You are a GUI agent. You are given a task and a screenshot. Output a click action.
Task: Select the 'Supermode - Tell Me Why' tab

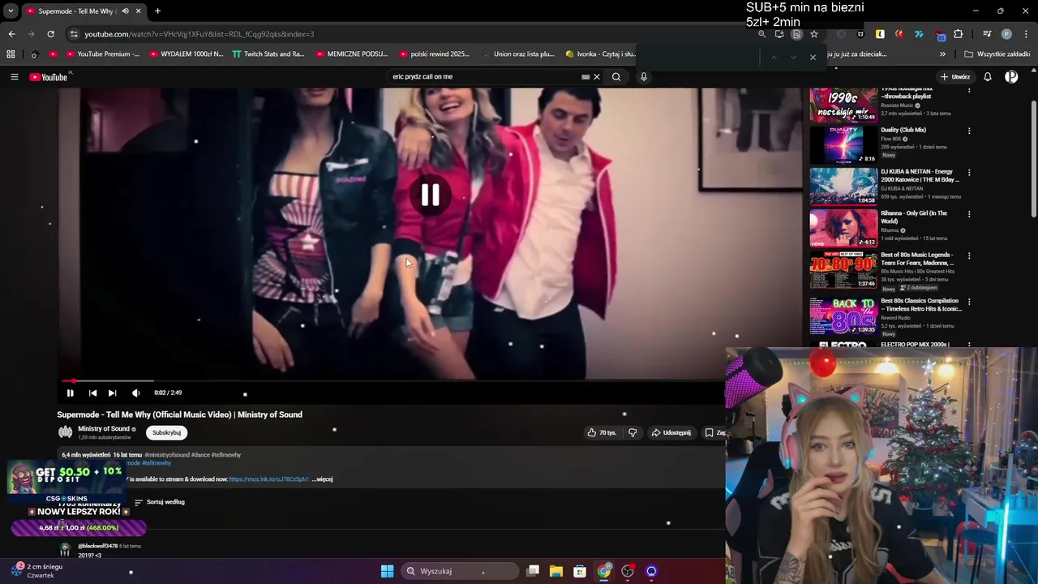[x=84, y=11]
